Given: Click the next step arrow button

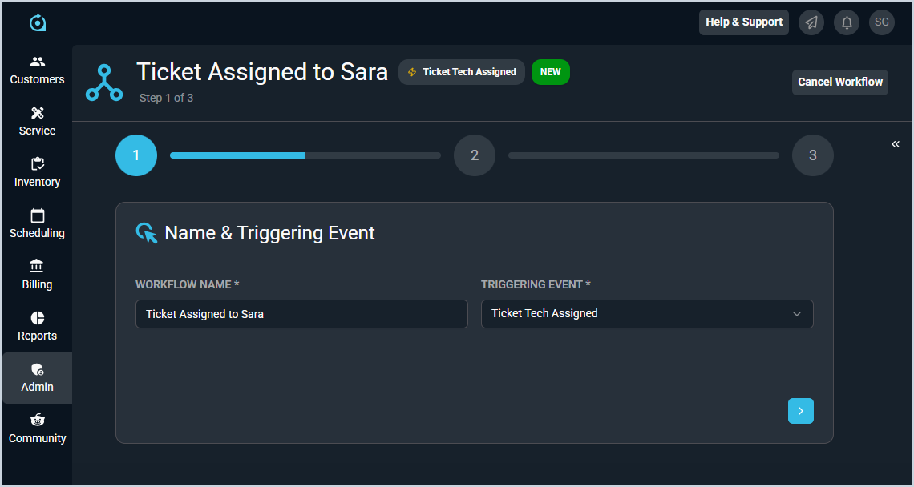Looking at the screenshot, I should pyautogui.click(x=800, y=411).
